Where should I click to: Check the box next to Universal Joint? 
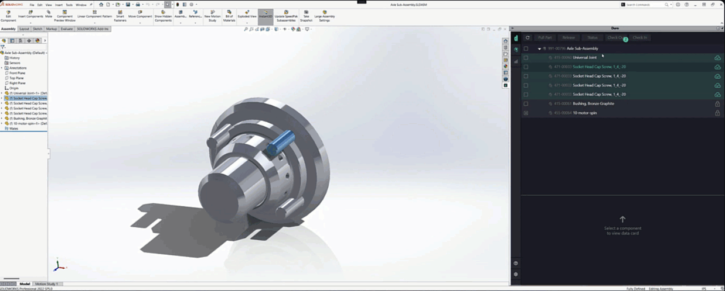526,58
